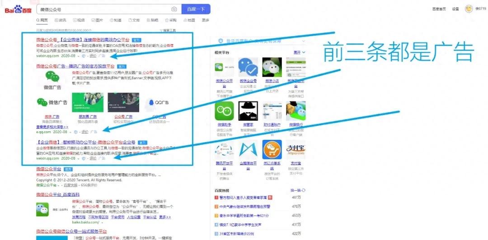Expand the related platforms 展开 dropdown
Screen dimensions: 488x240
pos(300,52)
